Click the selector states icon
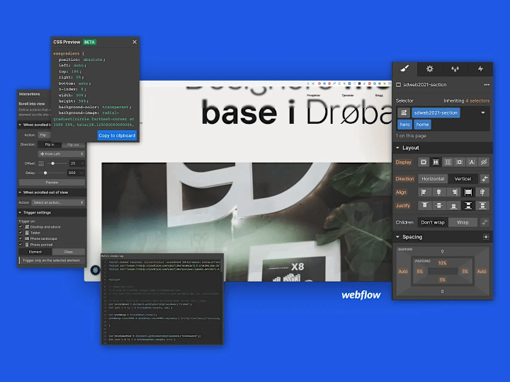Viewport: 510px width, 382px height. point(404,112)
